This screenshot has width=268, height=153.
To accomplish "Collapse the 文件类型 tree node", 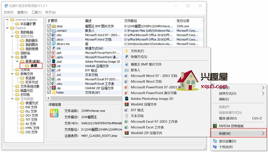I will (12, 99).
